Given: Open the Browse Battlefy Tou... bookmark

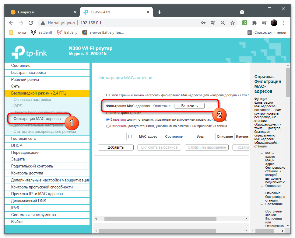Looking at the screenshot, I should click(103, 33).
